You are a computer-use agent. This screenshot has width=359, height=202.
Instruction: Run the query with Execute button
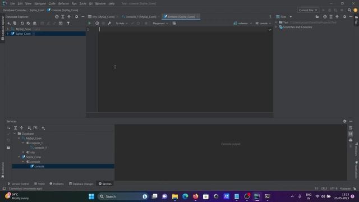90,24
